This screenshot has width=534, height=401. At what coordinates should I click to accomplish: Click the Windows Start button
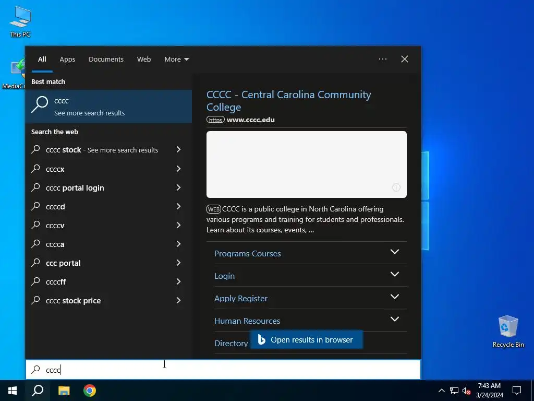click(13, 391)
